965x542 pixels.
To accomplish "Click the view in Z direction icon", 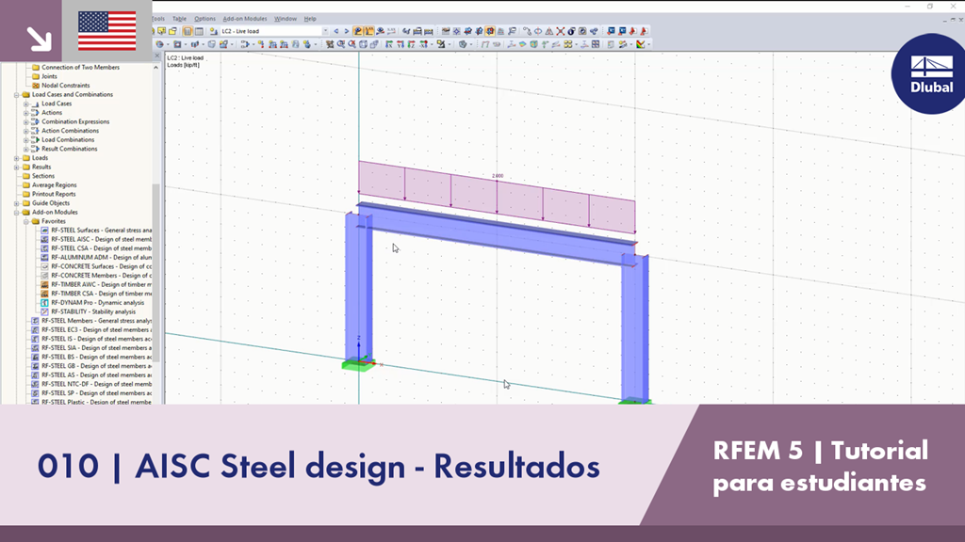I will [411, 44].
